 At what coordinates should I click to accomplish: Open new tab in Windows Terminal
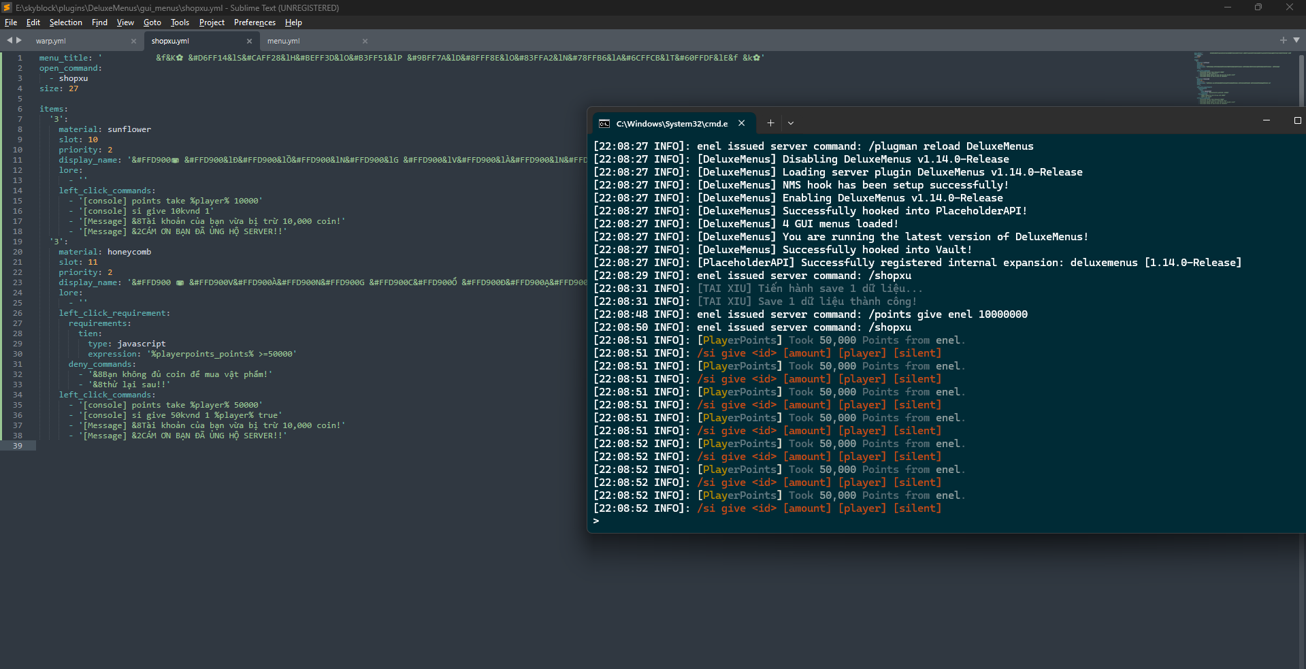(x=770, y=123)
